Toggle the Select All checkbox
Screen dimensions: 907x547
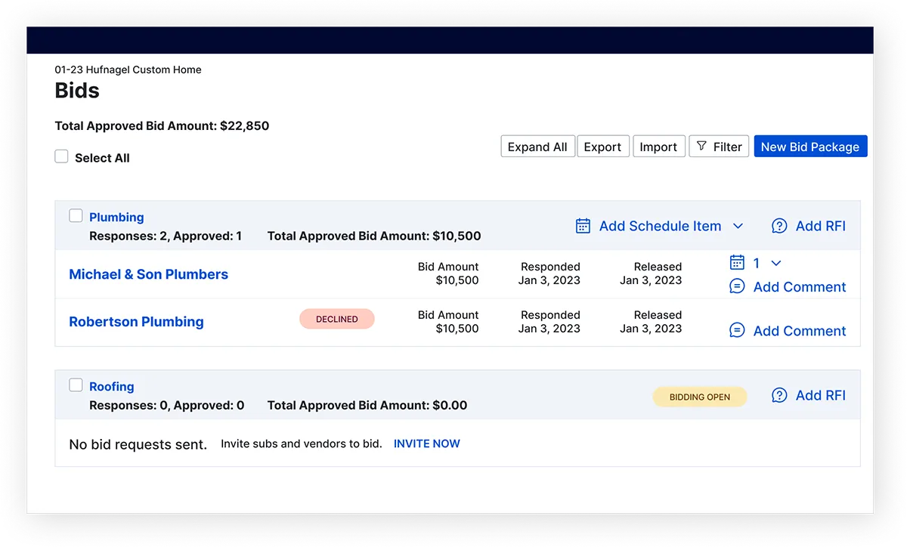pos(62,157)
